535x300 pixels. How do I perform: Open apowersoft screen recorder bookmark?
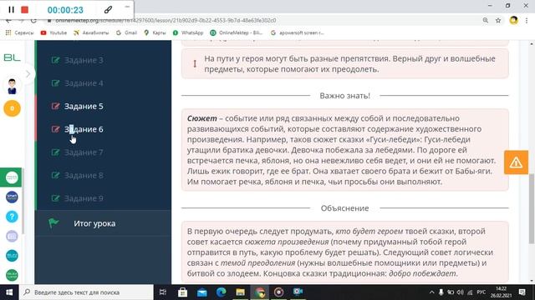coord(298,33)
